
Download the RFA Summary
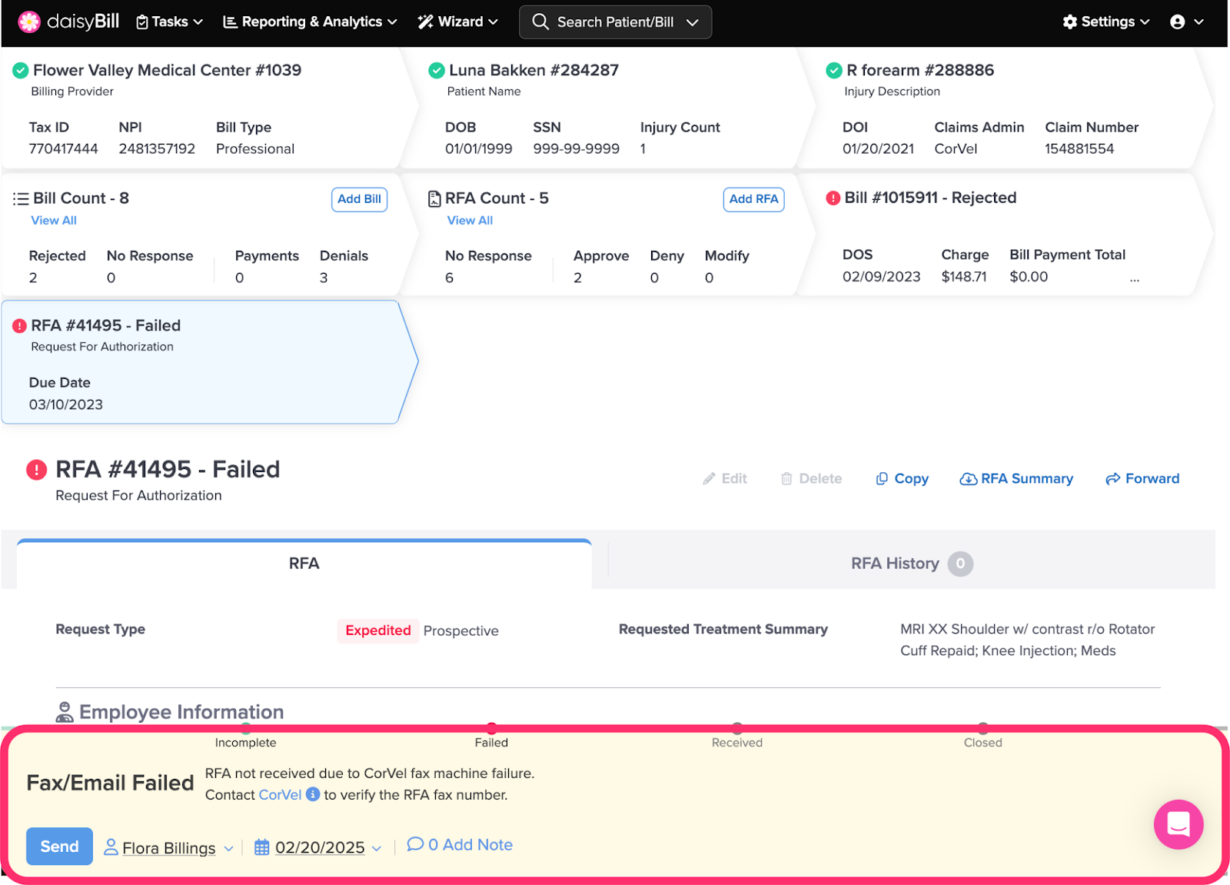[1016, 478]
